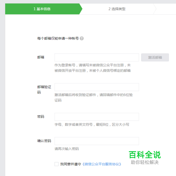Focus the 邮箱验证码 input field

point(97,87)
